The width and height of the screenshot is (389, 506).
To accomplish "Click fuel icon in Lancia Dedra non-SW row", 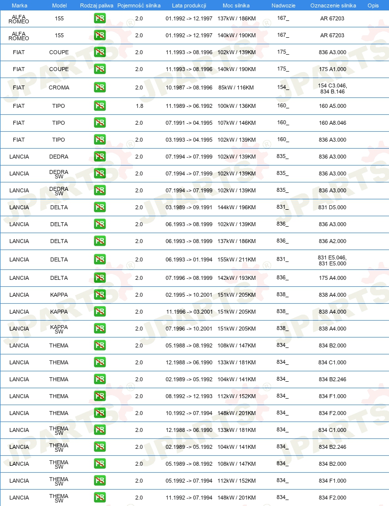I will coord(100,157).
